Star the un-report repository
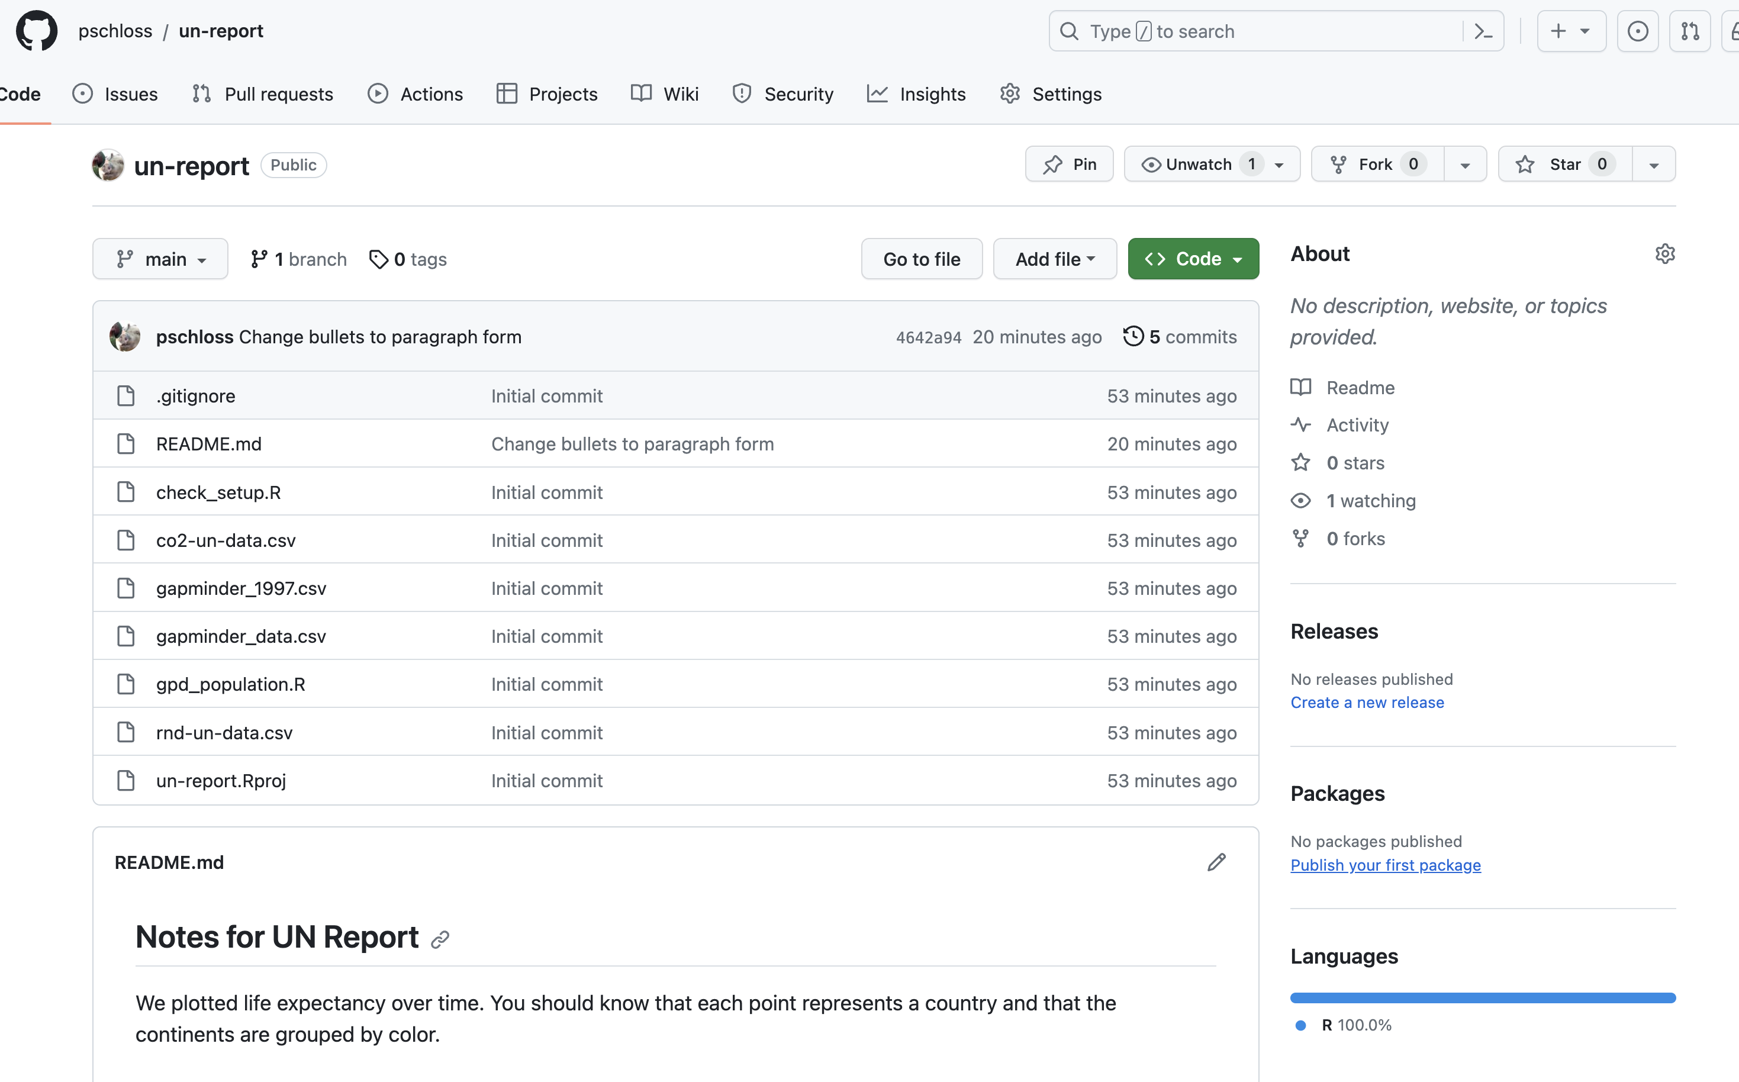 pyautogui.click(x=1564, y=165)
